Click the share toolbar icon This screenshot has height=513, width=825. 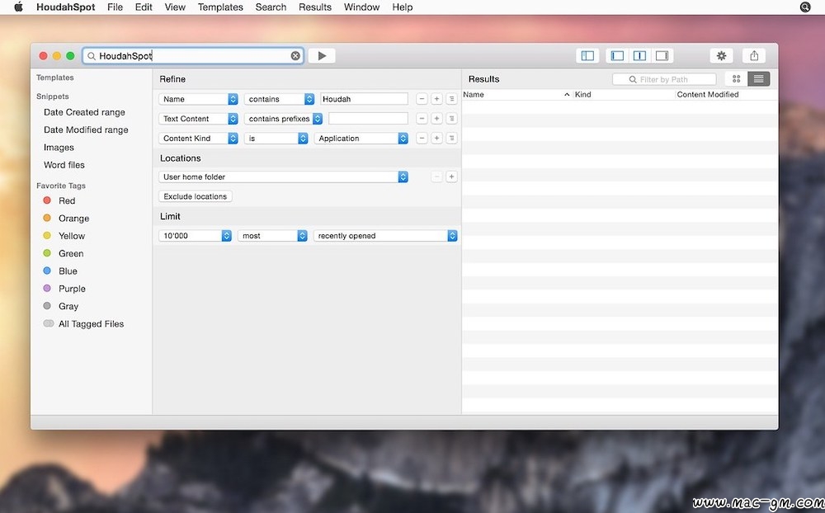(754, 56)
